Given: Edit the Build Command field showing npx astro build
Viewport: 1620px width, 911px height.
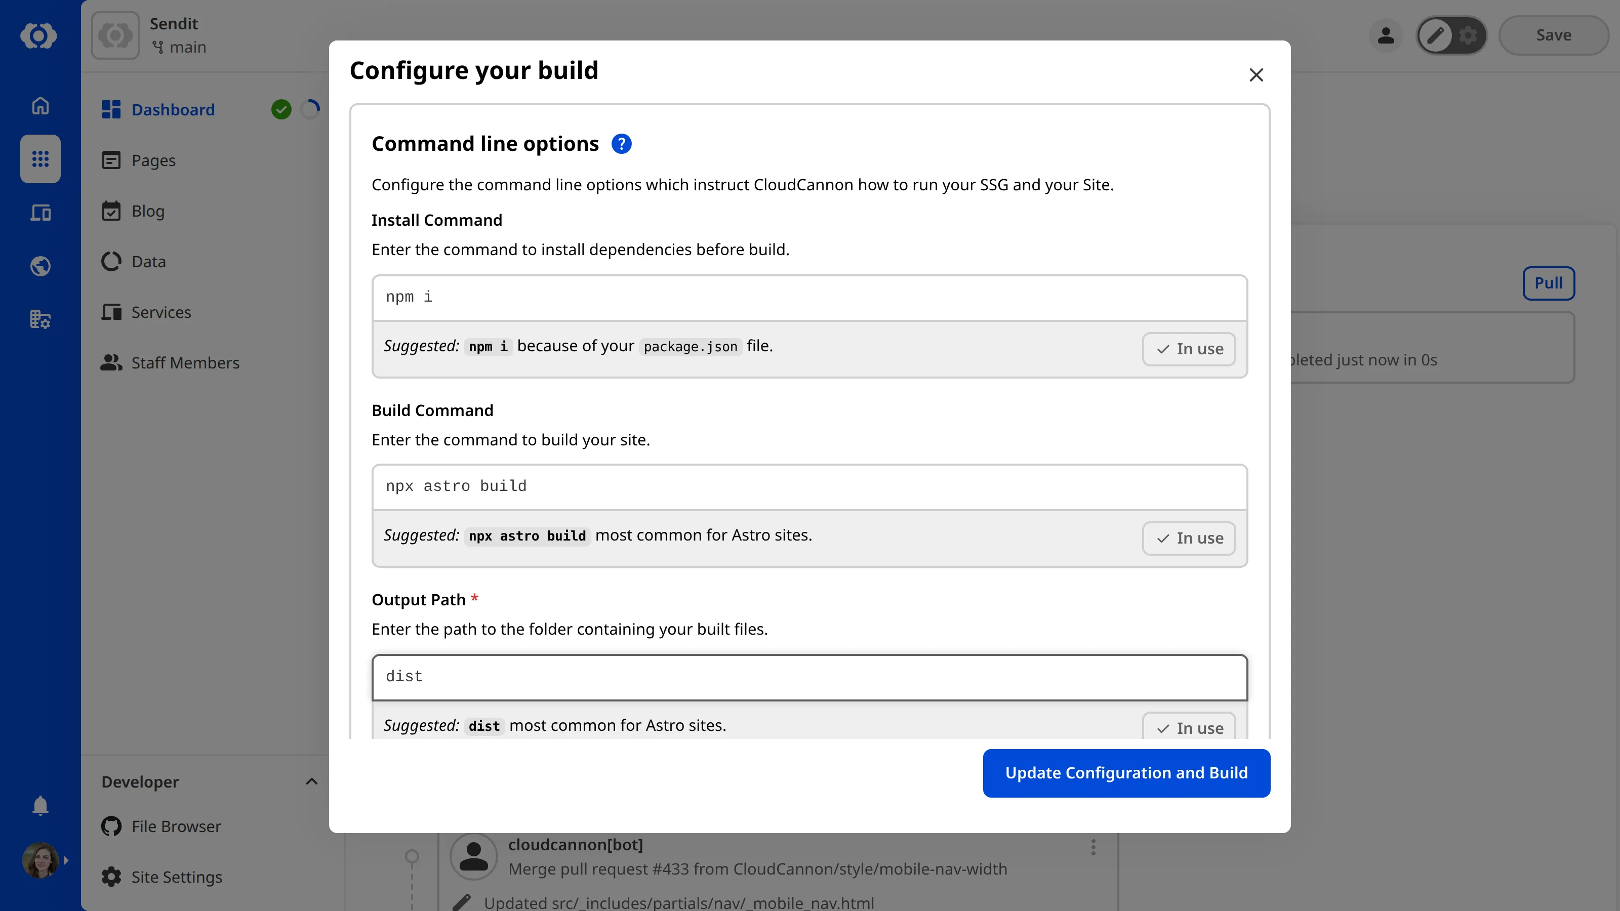Looking at the screenshot, I should [809, 486].
